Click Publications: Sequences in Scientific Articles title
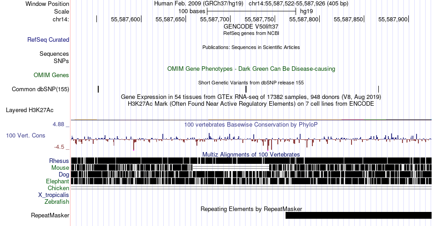Image resolution: width=432 pixels, height=226 pixels. pyautogui.click(x=251, y=47)
